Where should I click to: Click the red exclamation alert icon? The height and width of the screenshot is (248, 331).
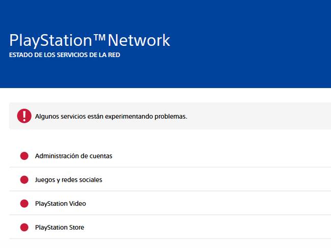(x=24, y=116)
